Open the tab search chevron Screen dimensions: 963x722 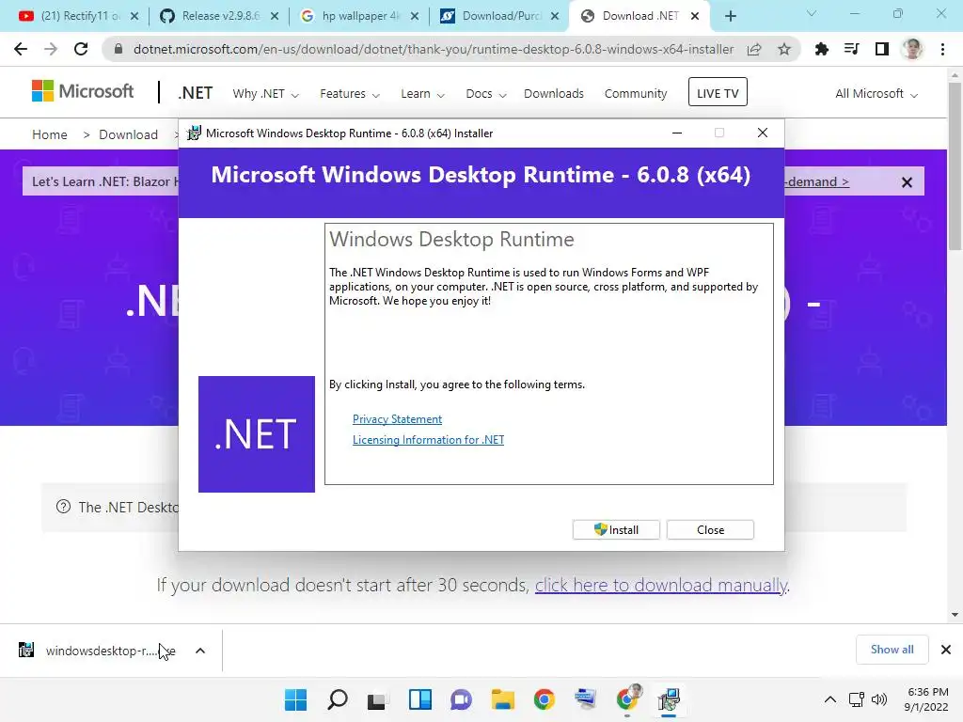tap(812, 13)
